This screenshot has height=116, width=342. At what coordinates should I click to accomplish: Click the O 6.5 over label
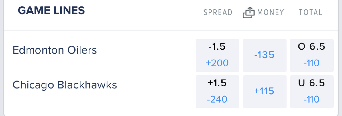(x=312, y=47)
